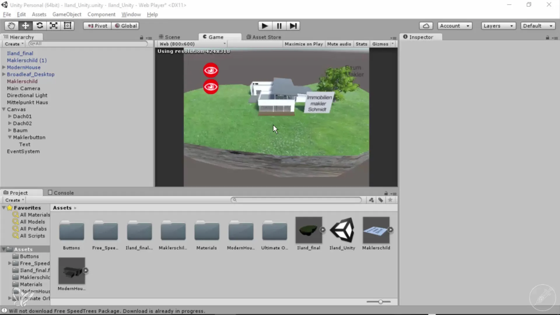Open Hierarchy panel options menu

pyautogui.click(x=149, y=38)
